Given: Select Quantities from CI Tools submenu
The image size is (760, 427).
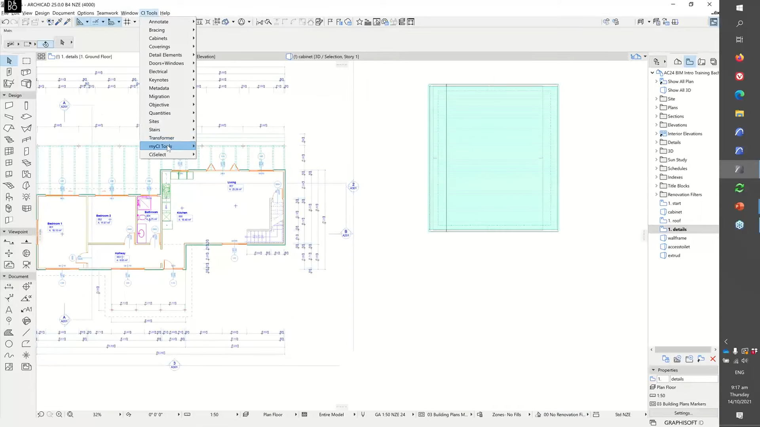Looking at the screenshot, I should click(160, 113).
